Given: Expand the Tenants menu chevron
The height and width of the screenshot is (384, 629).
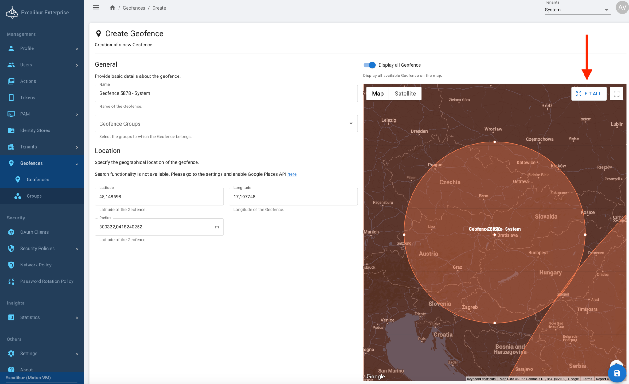Looking at the screenshot, I should (77, 147).
